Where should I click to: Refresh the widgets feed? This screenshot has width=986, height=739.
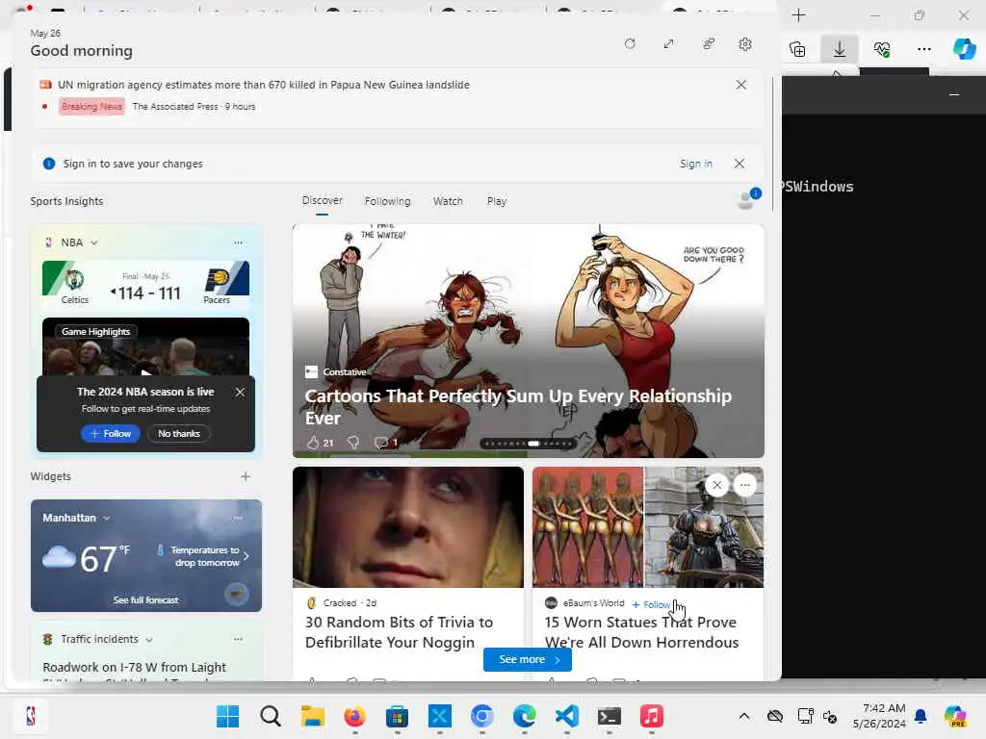(630, 44)
